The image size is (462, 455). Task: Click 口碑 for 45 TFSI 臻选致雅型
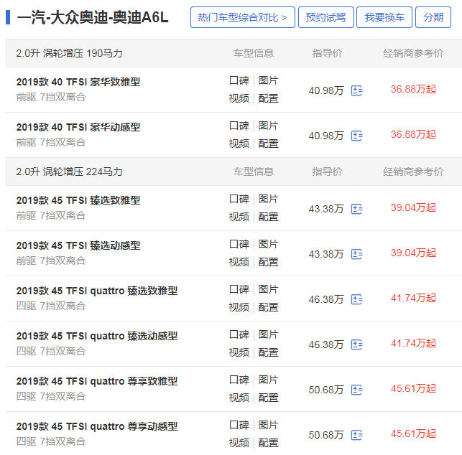point(239,200)
